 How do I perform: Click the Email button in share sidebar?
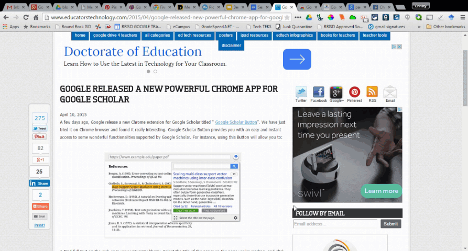tap(40, 216)
